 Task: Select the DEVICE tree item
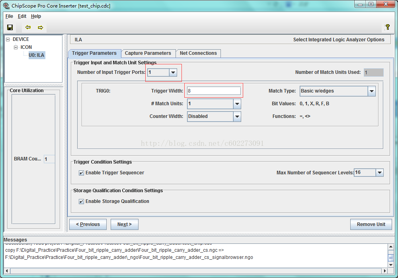click(x=21, y=39)
